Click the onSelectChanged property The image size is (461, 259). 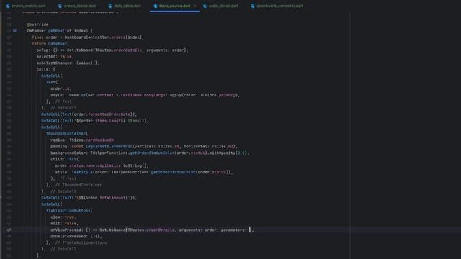point(55,63)
